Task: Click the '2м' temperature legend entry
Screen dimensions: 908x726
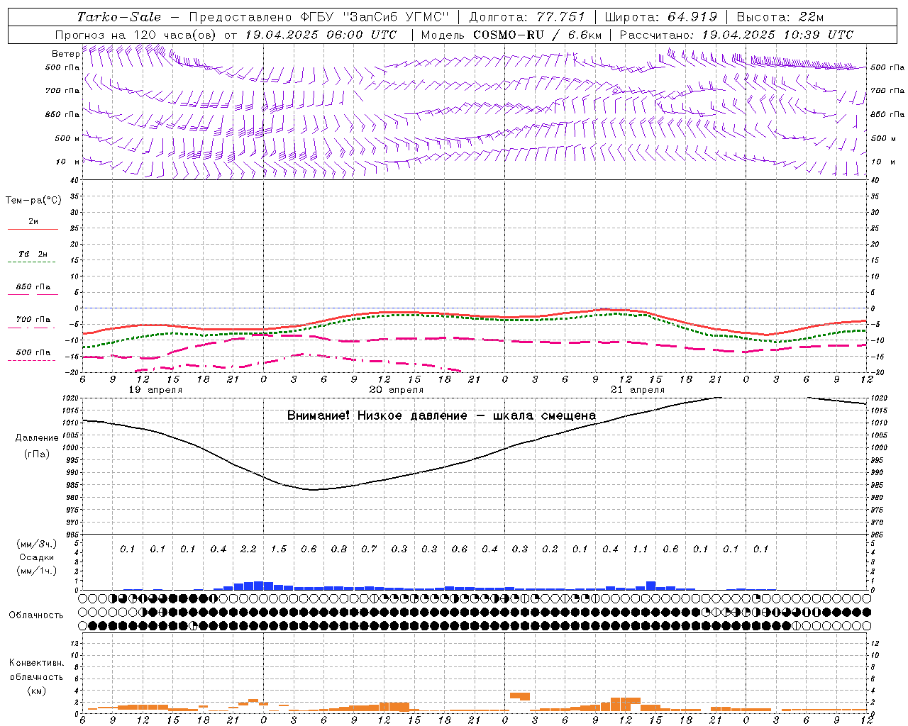Action: click(33, 221)
